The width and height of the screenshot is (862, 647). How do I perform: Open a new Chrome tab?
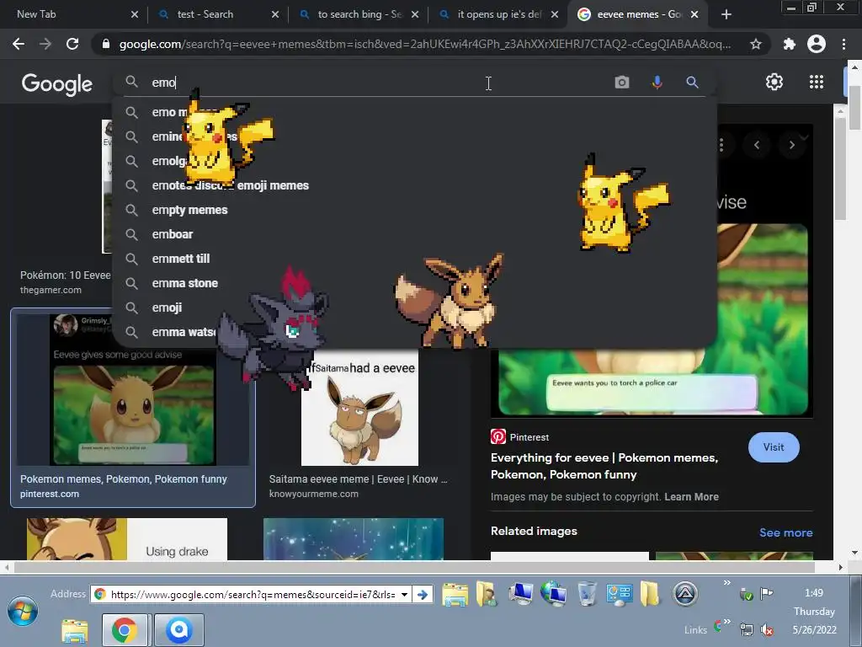726,14
